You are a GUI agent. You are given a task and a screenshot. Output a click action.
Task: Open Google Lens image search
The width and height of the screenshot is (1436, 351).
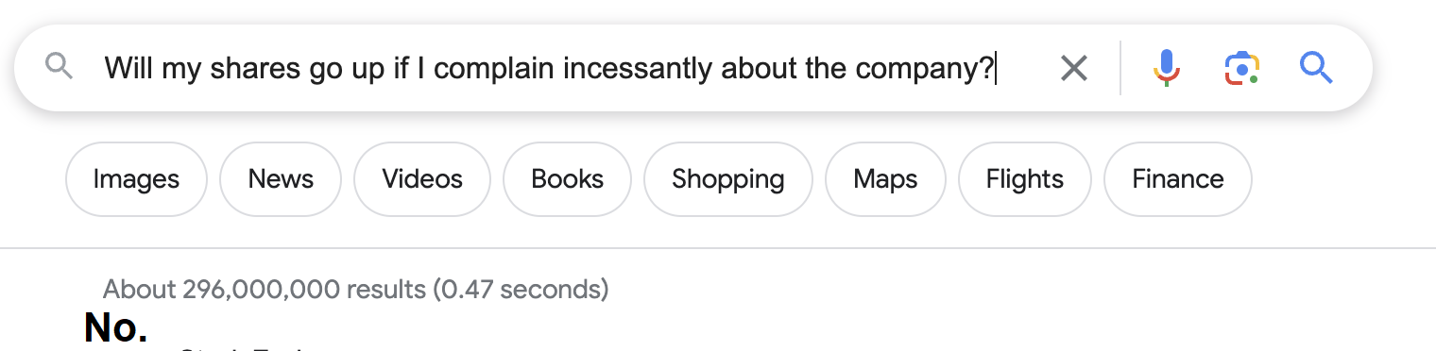1242,68
